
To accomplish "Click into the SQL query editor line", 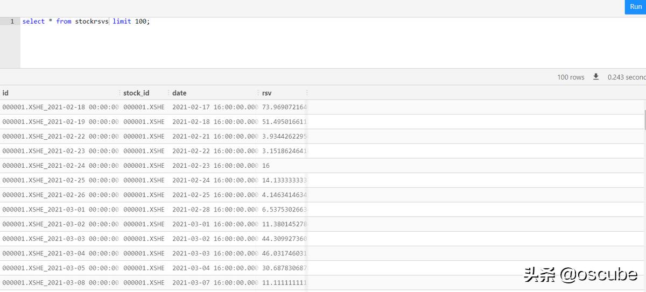I will [x=333, y=22].
